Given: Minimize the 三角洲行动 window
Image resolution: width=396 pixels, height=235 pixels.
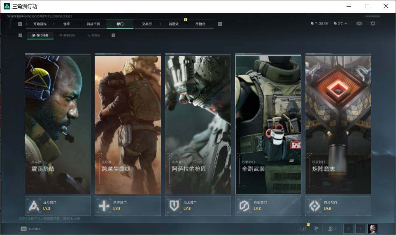Looking at the screenshot, I should [349, 6].
